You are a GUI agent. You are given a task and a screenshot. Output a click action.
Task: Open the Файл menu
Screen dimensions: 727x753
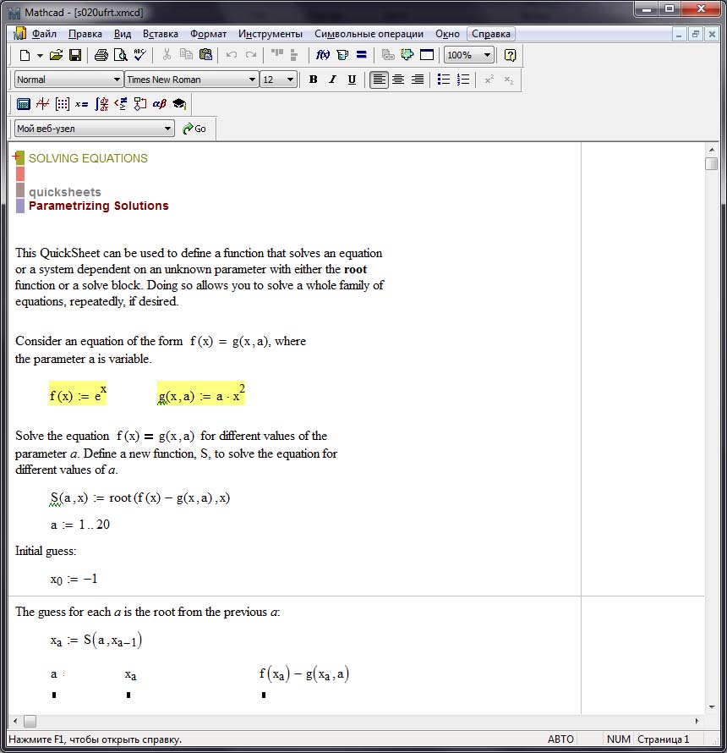pos(44,34)
